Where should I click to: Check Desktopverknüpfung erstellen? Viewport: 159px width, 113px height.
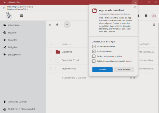(94, 56)
